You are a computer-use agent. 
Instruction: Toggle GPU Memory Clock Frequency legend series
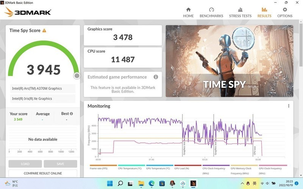(244, 169)
